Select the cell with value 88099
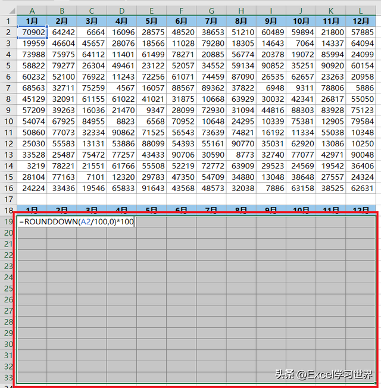 pos(152,143)
